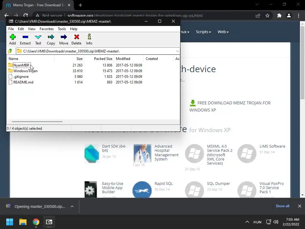Click Show all downloads
Image resolution: width=305 pixels, height=229 pixels.
pos(282,206)
